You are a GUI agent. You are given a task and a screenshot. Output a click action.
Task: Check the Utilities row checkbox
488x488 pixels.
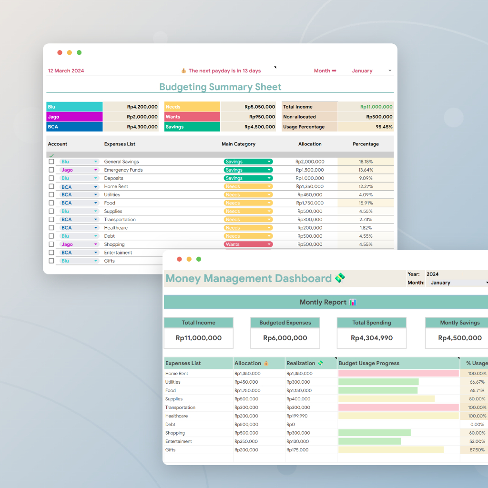(51, 194)
